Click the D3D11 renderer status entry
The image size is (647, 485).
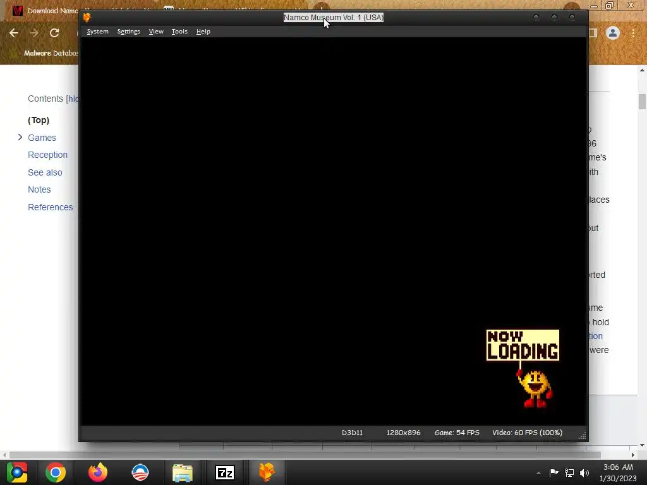(x=352, y=433)
